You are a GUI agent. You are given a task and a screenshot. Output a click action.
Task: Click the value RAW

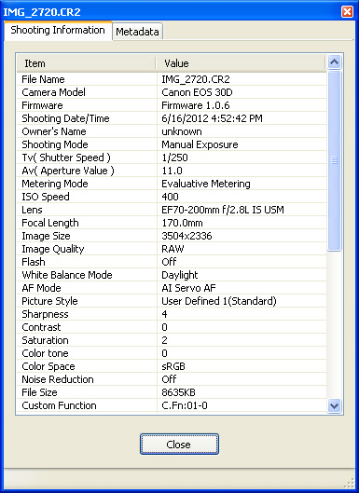[x=173, y=249]
